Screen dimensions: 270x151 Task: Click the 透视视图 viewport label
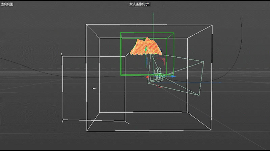[7, 4]
